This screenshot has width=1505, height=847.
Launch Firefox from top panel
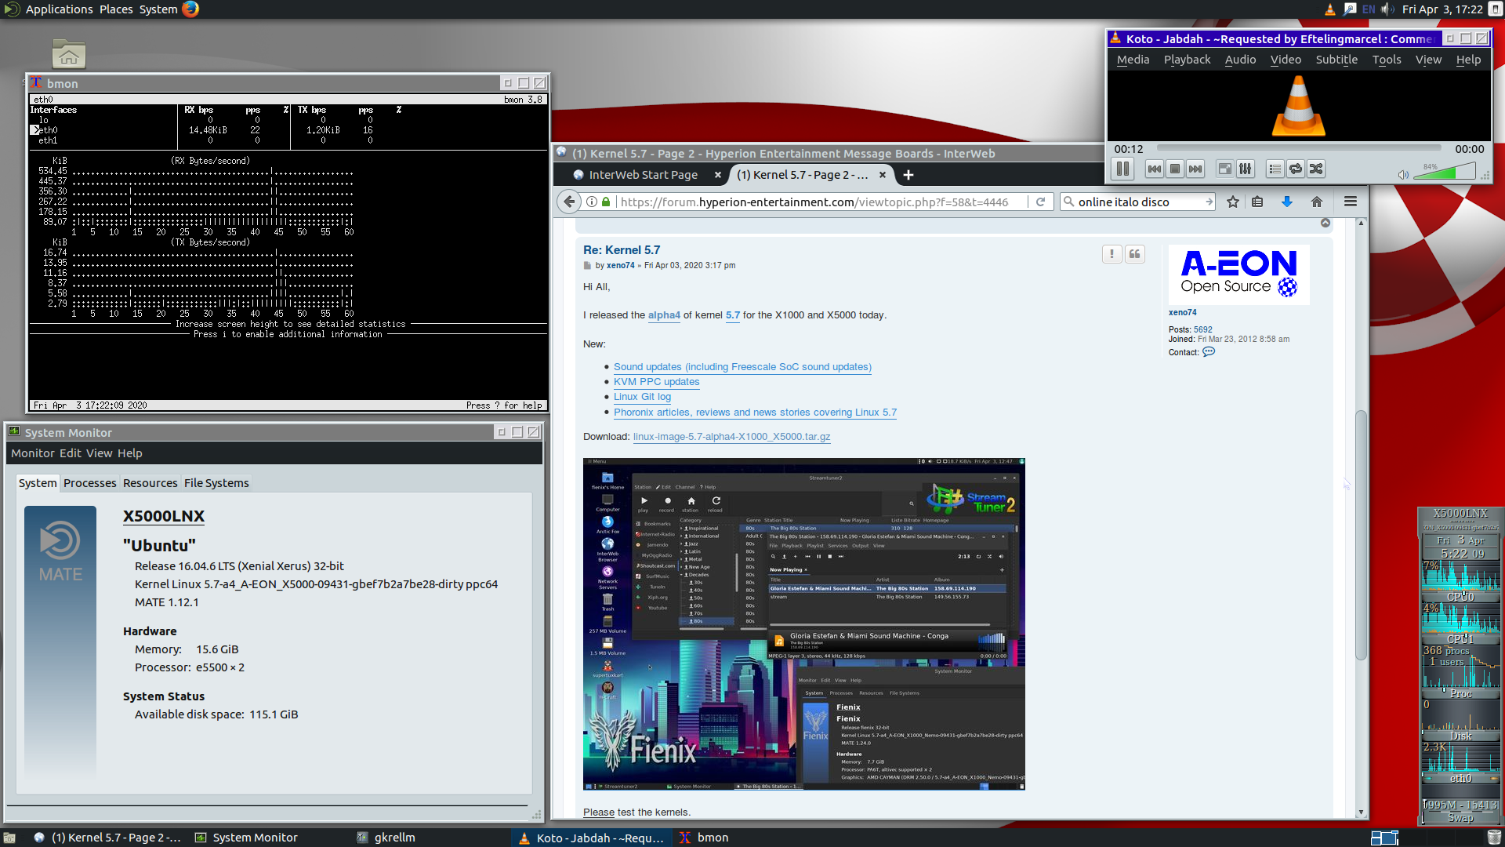tap(190, 9)
